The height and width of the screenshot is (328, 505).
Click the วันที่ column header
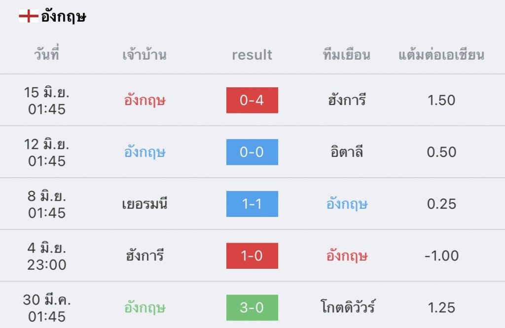(x=47, y=54)
